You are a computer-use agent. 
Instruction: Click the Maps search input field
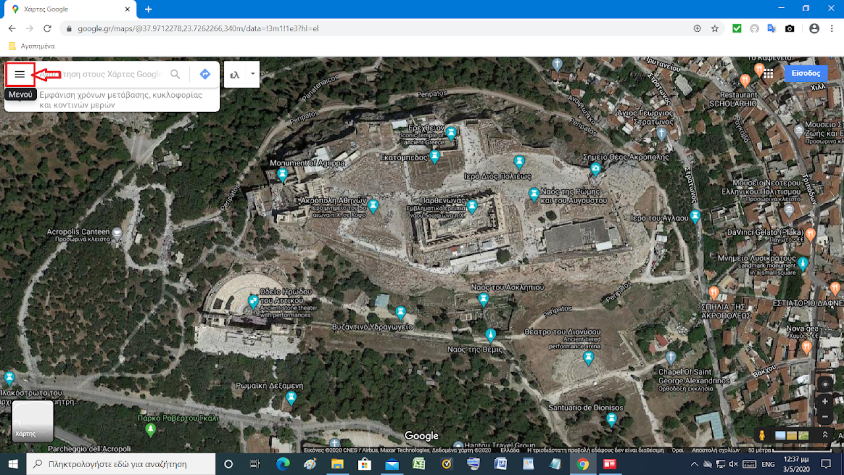pyautogui.click(x=100, y=75)
